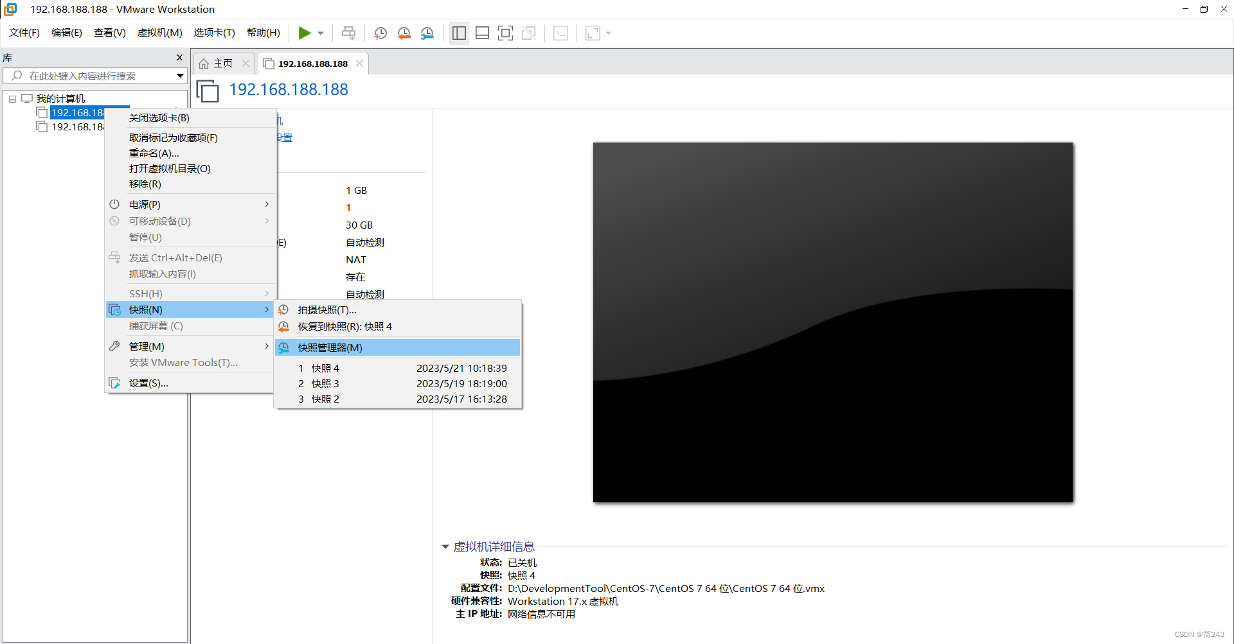Viewport: 1234px width, 644px height.
Task: Select the second 192.168.18 VM entry
Action: point(78,127)
